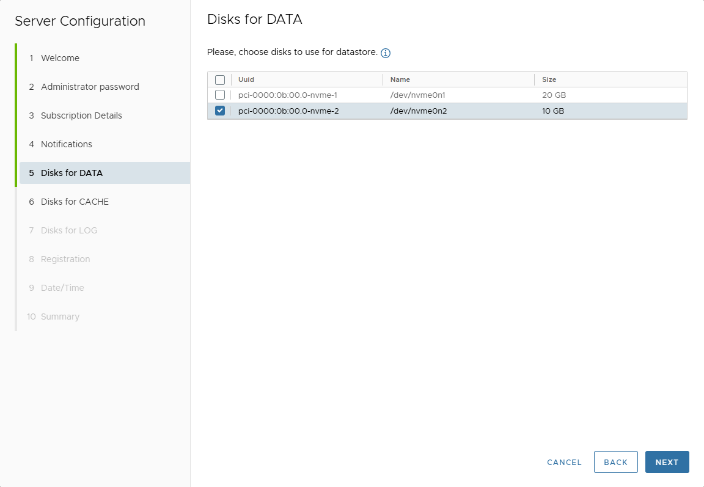This screenshot has height=487, width=704.
Task: Click the Disks for LOG step
Action: pyautogui.click(x=69, y=230)
